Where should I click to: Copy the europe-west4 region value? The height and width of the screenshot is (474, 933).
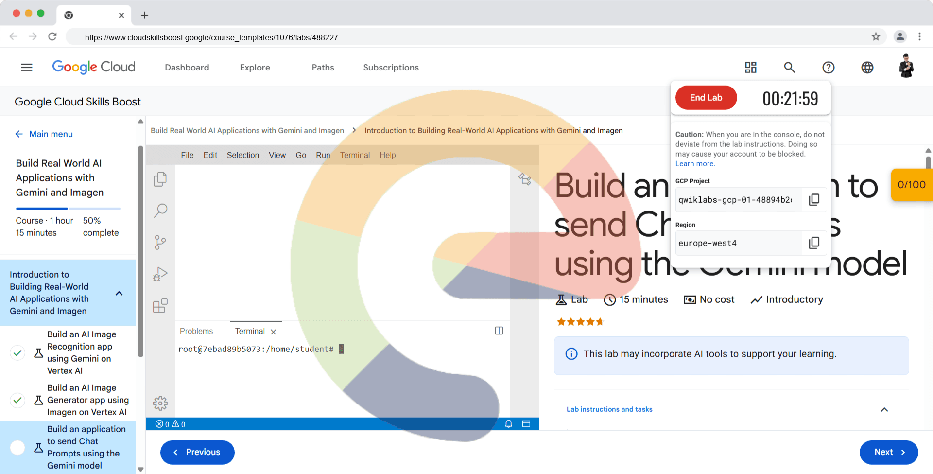[x=814, y=243]
